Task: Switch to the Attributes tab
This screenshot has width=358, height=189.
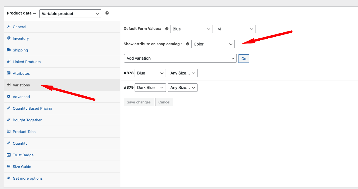Action: tap(21, 73)
